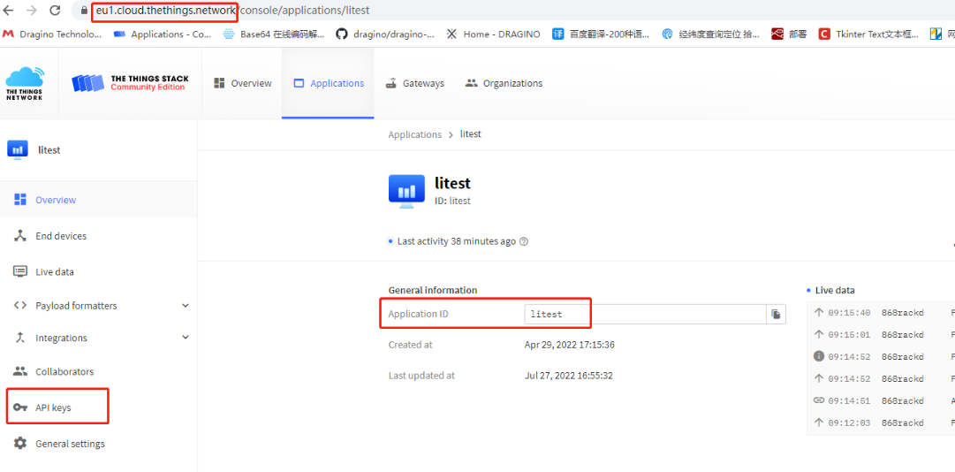955x472 pixels.
Task: Click The Things Stack Community Edition logo
Action: pos(130,83)
